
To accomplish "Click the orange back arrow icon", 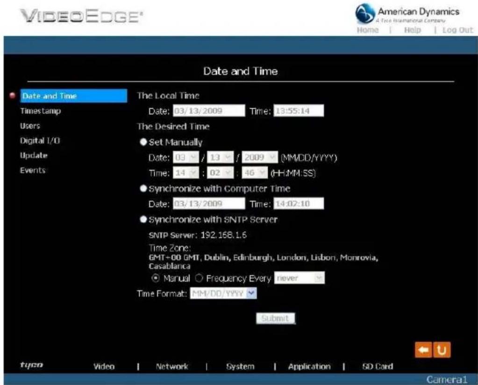I will pos(423,349).
